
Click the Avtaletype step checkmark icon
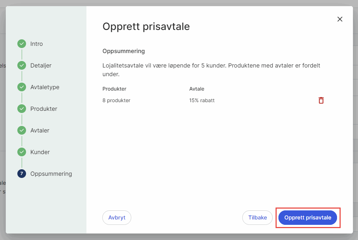coord(22,87)
